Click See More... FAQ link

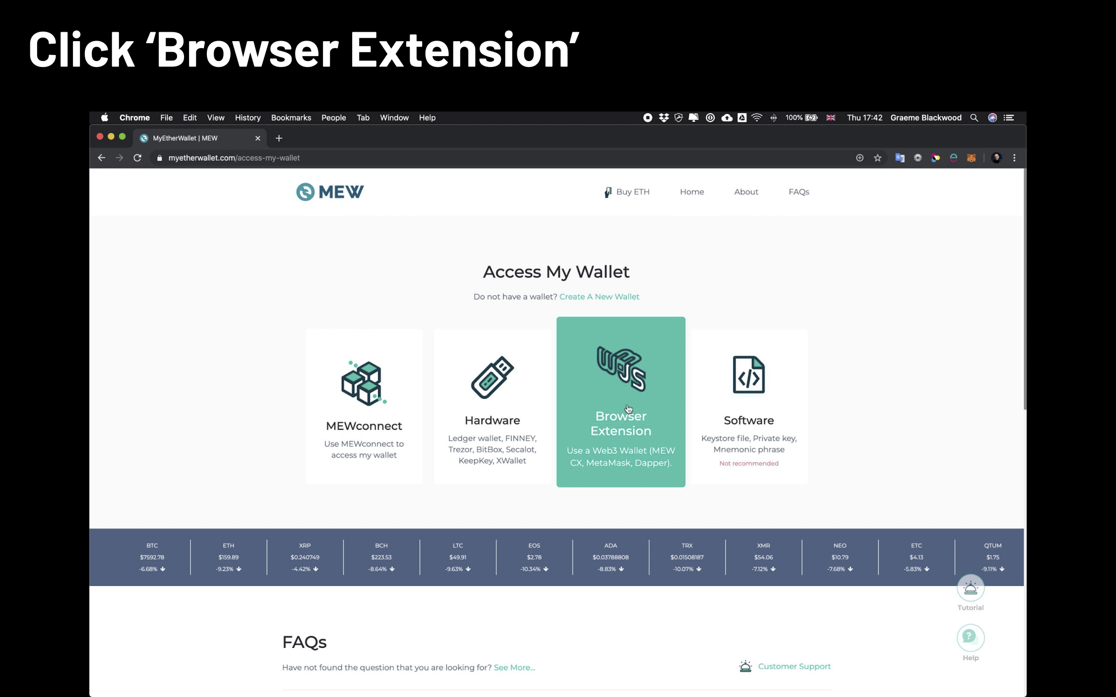tap(514, 667)
